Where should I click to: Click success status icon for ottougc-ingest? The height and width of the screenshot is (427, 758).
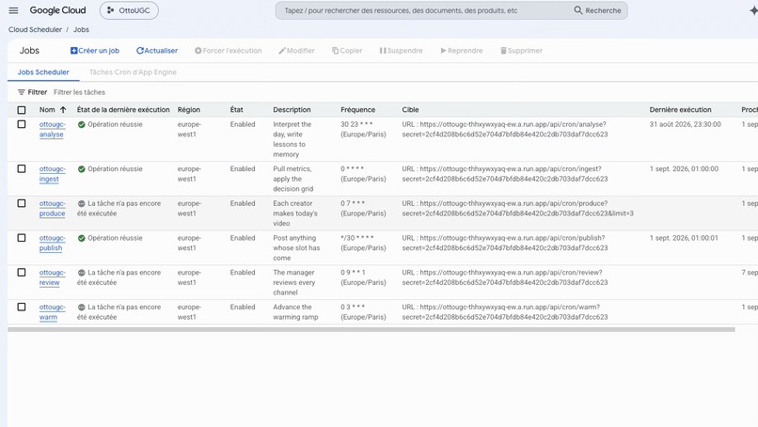tap(81, 168)
